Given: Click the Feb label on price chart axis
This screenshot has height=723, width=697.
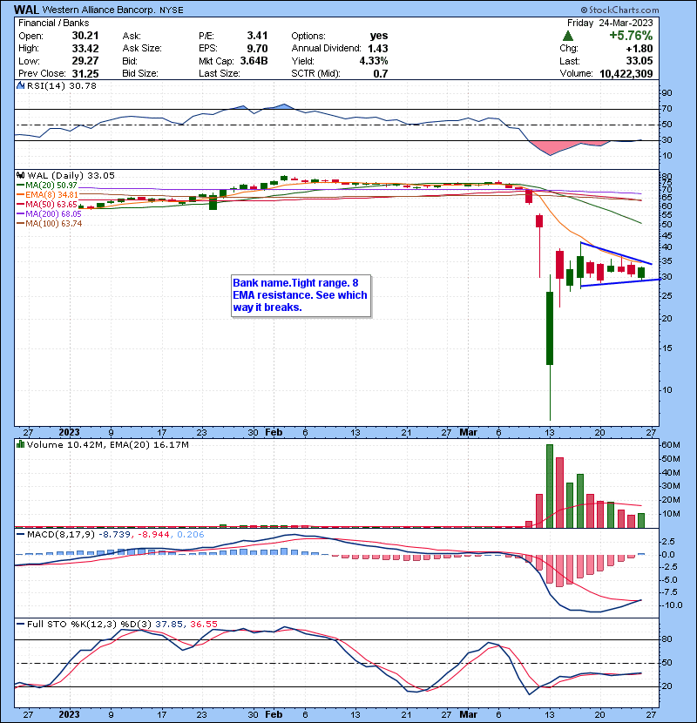Looking at the screenshot, I should coord(274,433).
